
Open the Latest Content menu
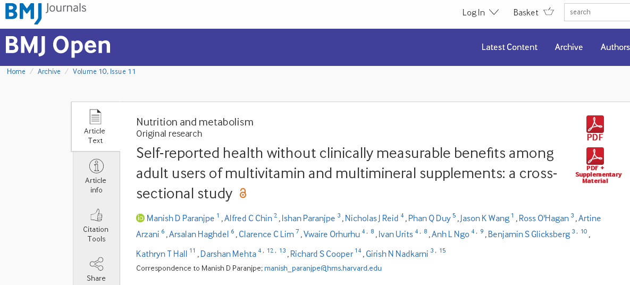point(509,47)
